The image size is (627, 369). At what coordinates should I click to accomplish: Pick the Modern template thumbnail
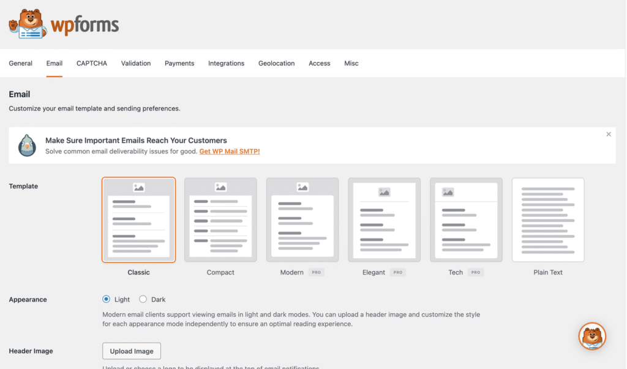pyautogui.click(x=302, y=220)
